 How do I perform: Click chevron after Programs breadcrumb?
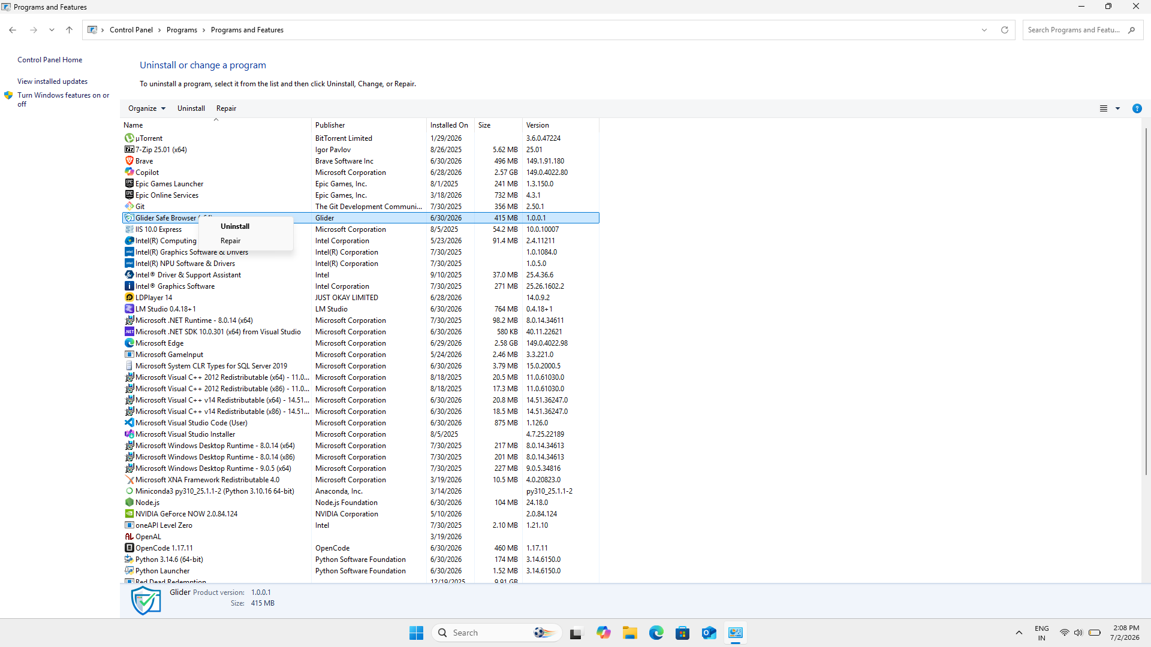click(x=204, y=30)
